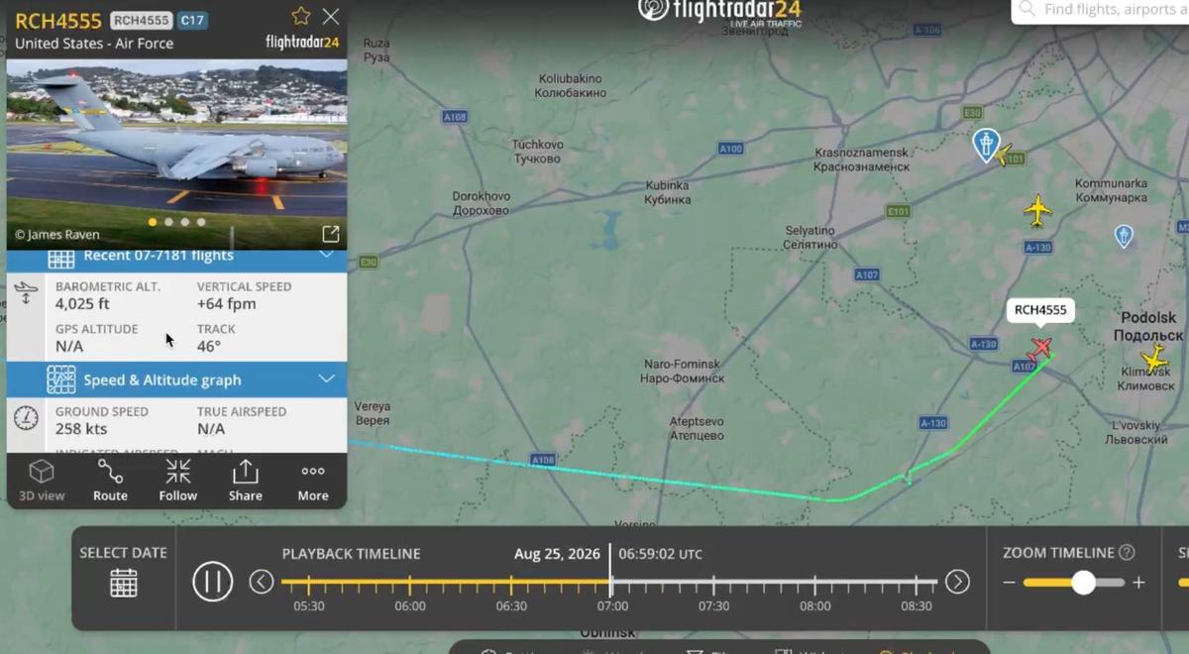Viewport: 1189px width, 654px height.
Task: Select the red RCH4555 aircraft on map
Action: click(1039, 348)
